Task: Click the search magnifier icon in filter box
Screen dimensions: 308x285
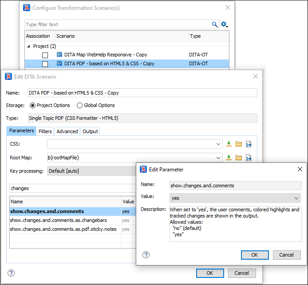Action: coord(215,24)
